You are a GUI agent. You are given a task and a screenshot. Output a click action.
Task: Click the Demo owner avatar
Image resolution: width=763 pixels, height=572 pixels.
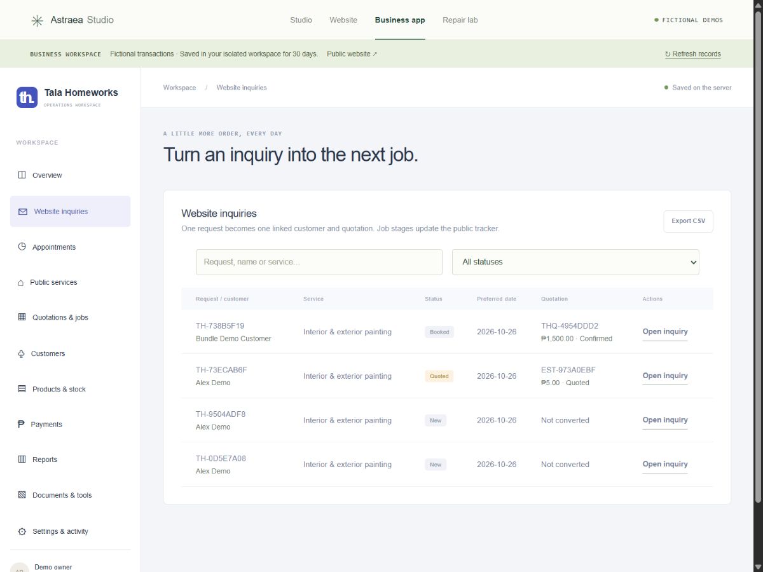(x=20, y=568)
